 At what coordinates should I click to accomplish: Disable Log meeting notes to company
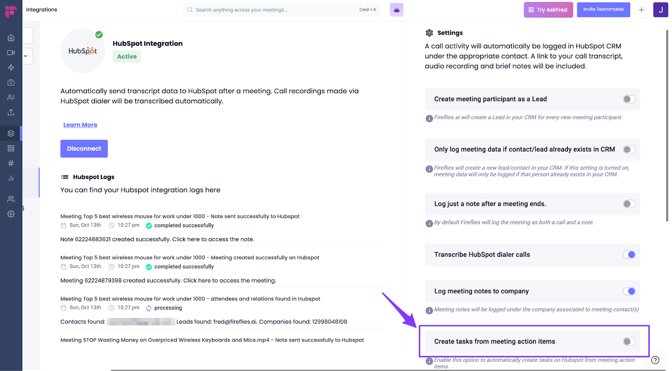point(629,291)
